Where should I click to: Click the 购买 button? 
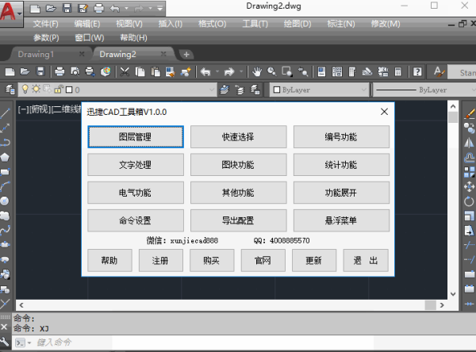click(212, 260)
